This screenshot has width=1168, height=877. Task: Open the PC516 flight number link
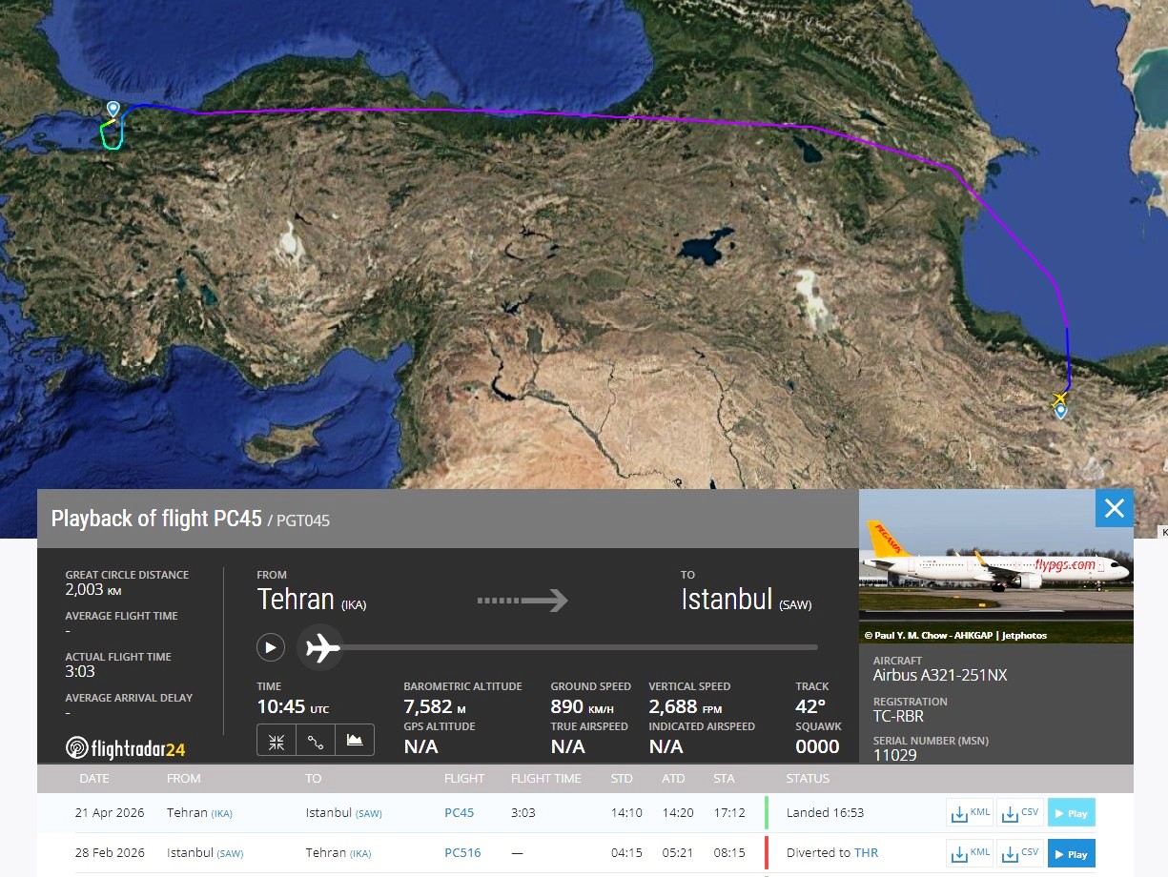461,853
